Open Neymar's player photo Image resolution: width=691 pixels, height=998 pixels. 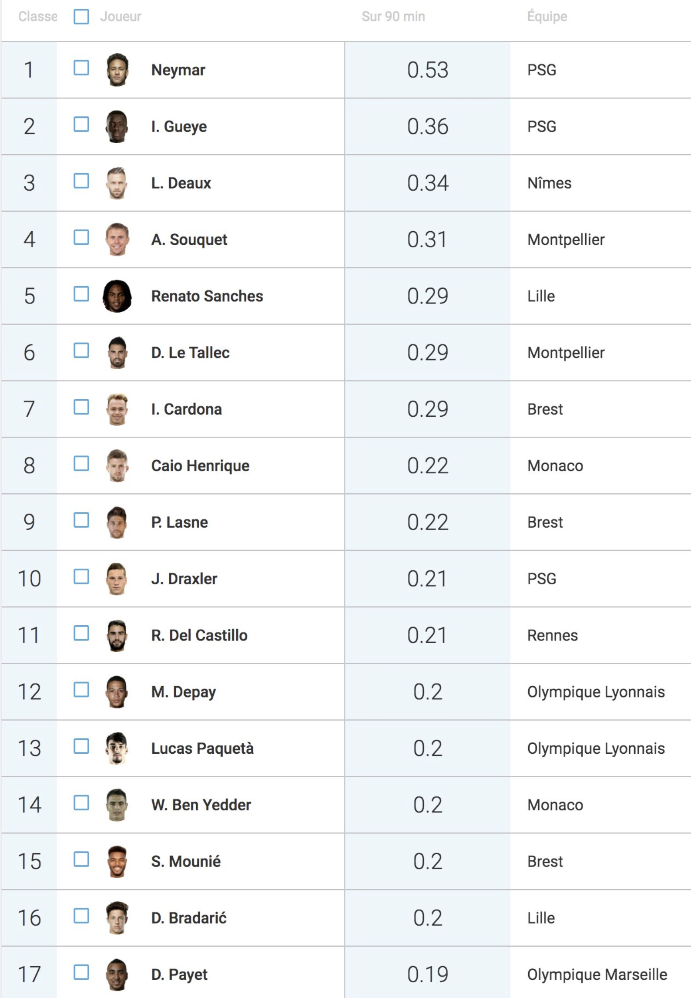[117, 70]
